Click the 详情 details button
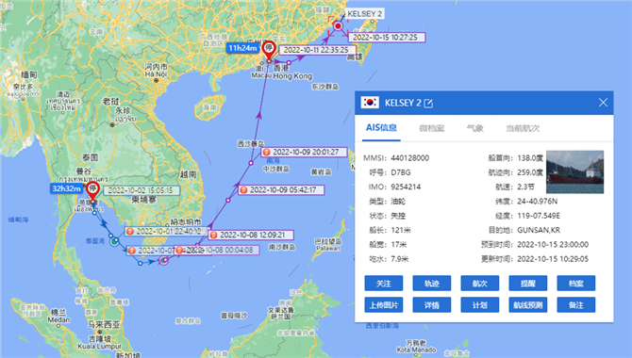Image resolution: width=632 pixels, height=358 pixels. (432, 305)
